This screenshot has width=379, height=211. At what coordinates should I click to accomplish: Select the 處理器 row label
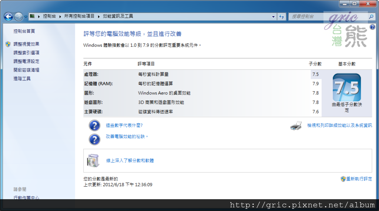click(x=91, y=75)
